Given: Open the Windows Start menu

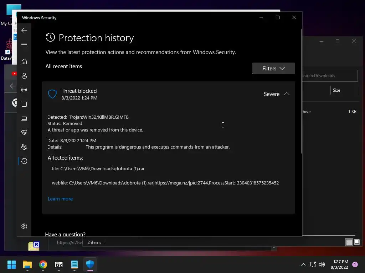Looking at the screenshot, I should (11, 264).
